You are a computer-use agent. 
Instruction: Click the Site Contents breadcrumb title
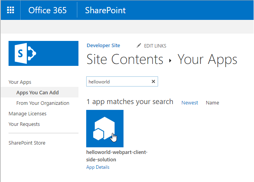tap(125, 60)
